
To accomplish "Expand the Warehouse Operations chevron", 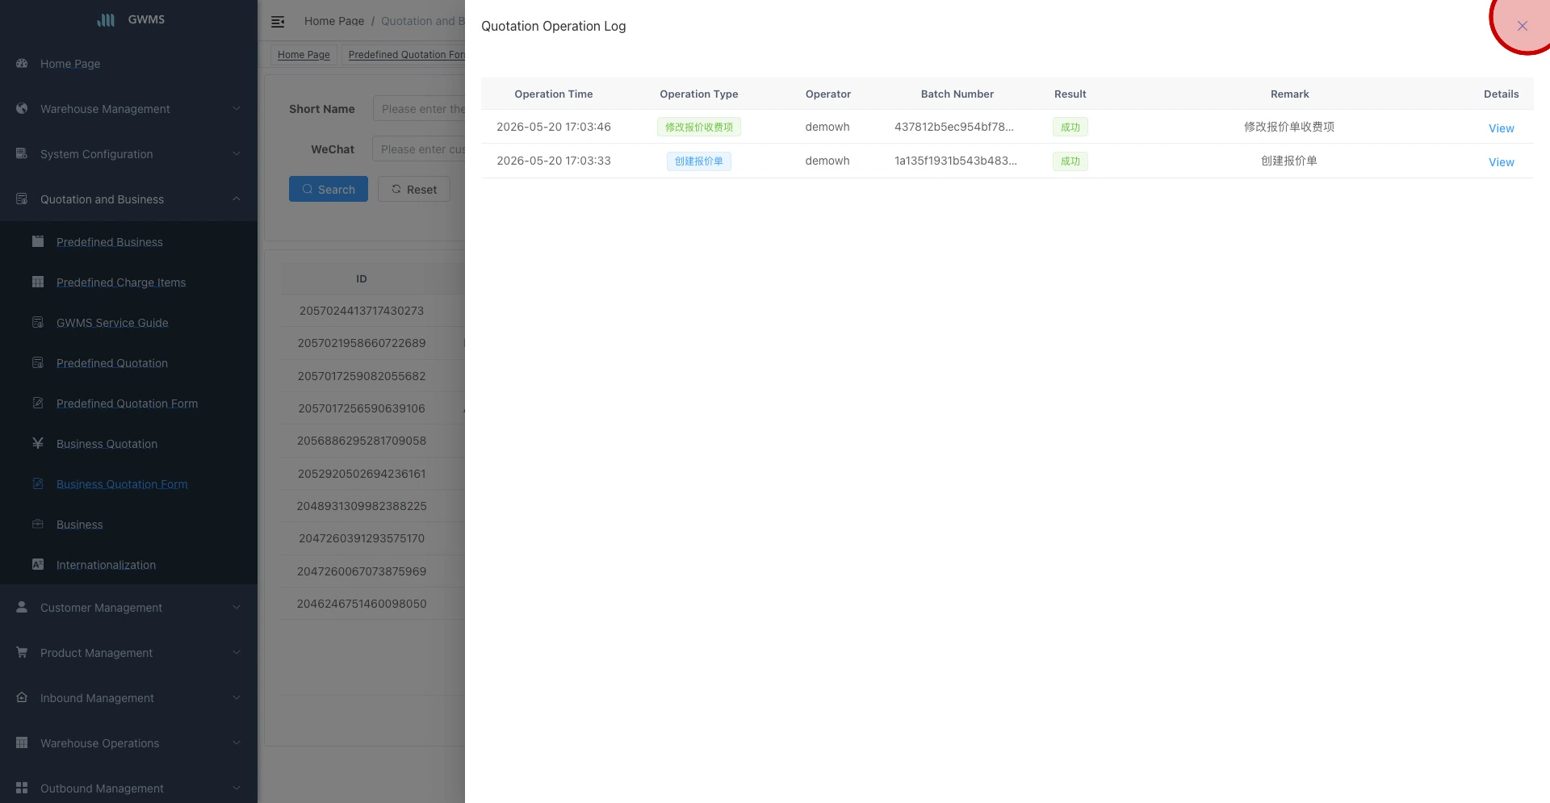I will click(x=237, y=742).
